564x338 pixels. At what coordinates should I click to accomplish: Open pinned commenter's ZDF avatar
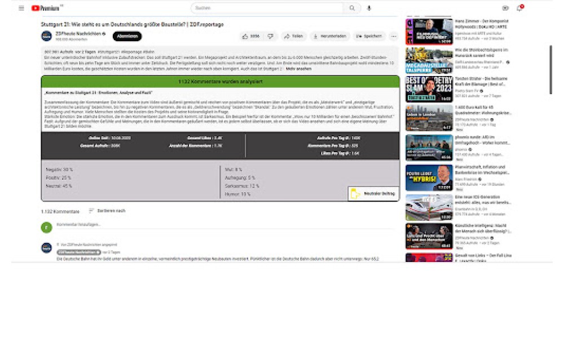point(46,248)
